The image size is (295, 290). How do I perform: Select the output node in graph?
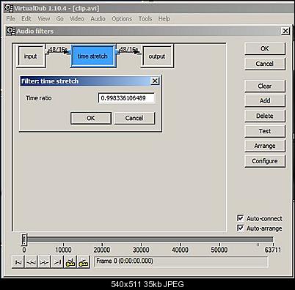coord(157,56)
